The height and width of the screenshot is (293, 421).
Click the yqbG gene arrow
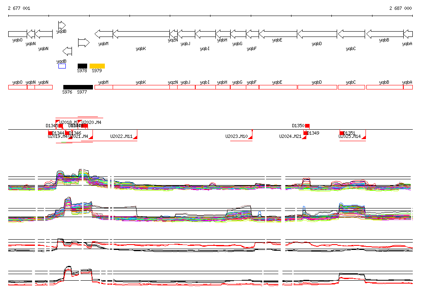(238, 34)
